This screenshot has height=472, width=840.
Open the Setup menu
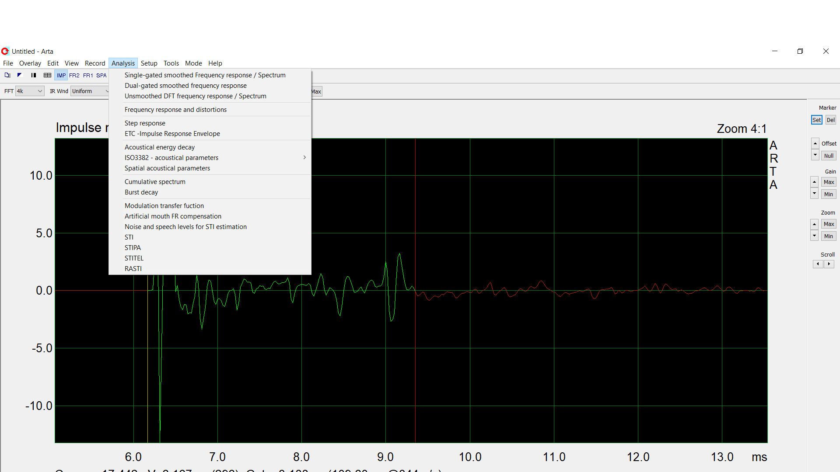(149, 63)
